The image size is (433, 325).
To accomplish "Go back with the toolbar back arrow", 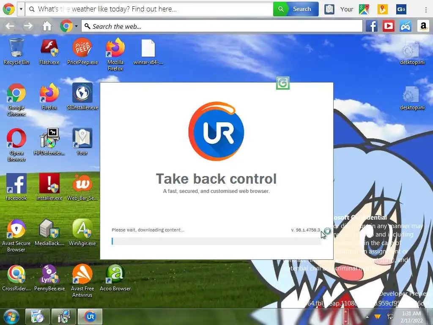I will pyautogui.click(x=10, y=26).
